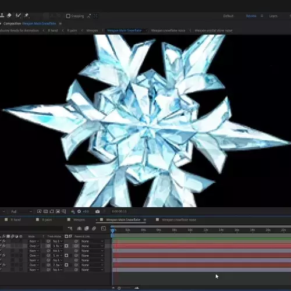
Task: Click the 3D layer column header icon
Action: [21, 236]
